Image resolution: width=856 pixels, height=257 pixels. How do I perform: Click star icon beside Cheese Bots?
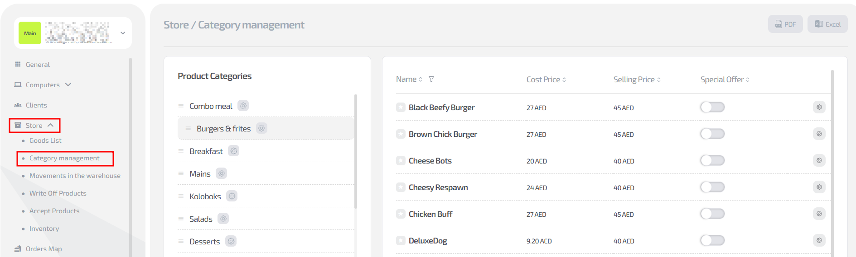click(401, 161)
